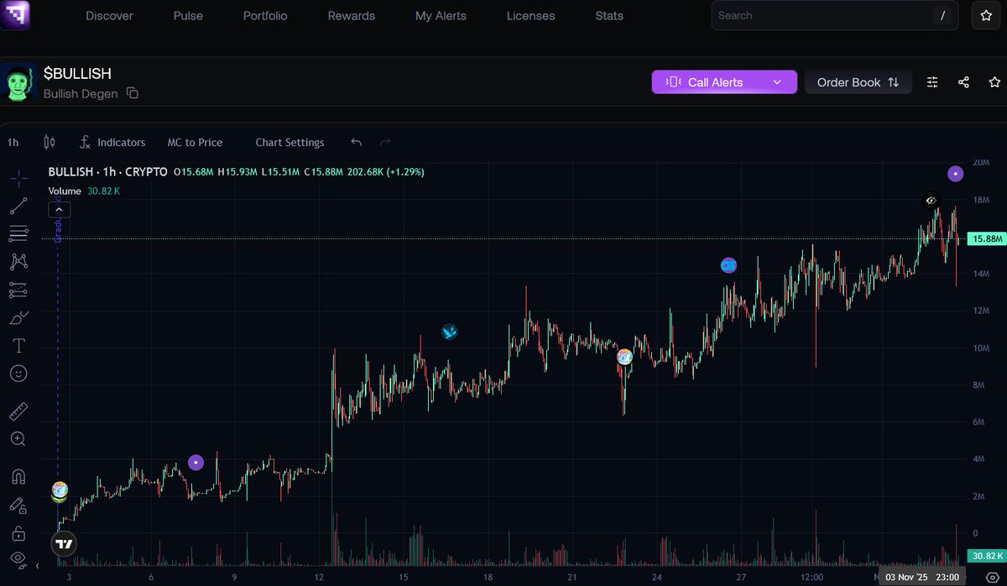Toggle magnet mode for drawings

(x=18, y=477)
